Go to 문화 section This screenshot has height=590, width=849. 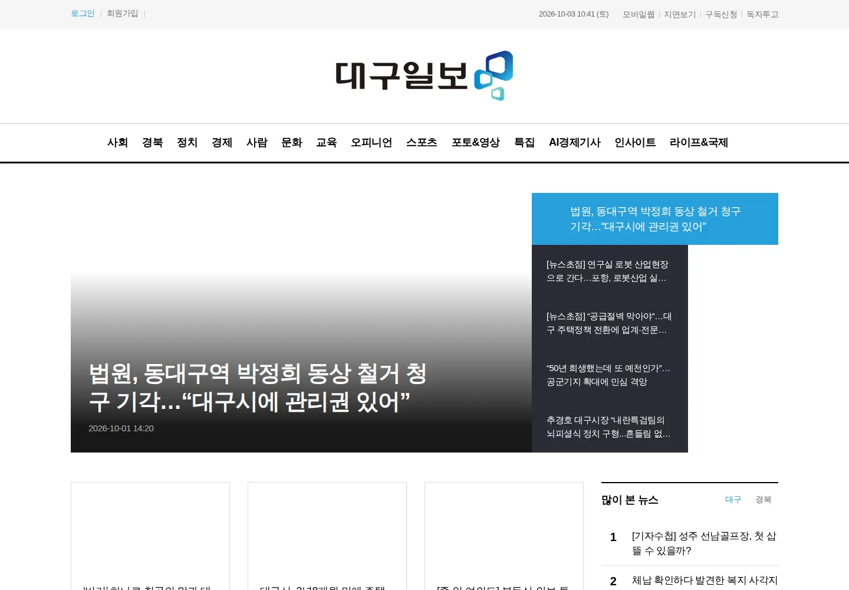tap(291, 143)
